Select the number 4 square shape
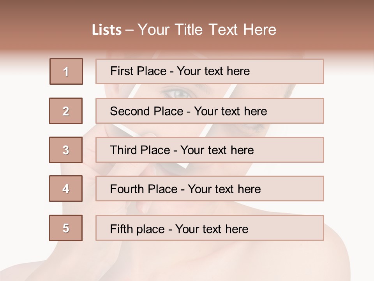This screenshot has width=374, height=281. pyautogui.click(x=66, y=189)
